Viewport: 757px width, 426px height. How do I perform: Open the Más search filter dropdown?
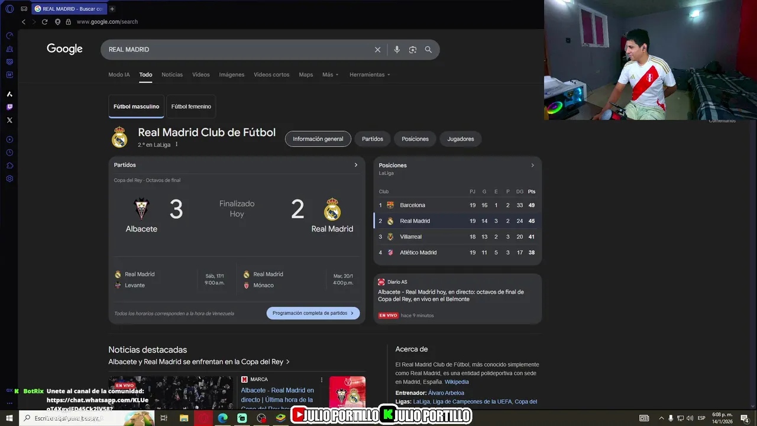[331, 75]
